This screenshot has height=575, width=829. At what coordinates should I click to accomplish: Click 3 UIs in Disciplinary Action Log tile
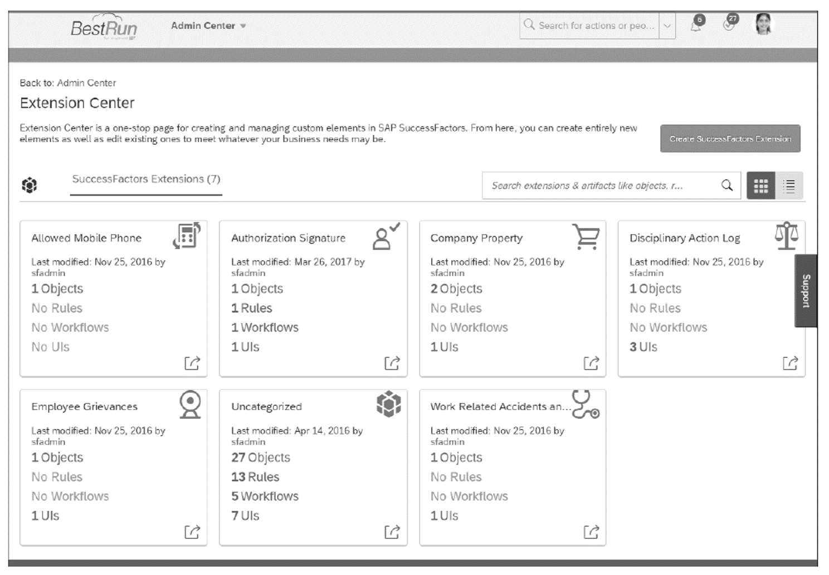click(x=643, y=347)
